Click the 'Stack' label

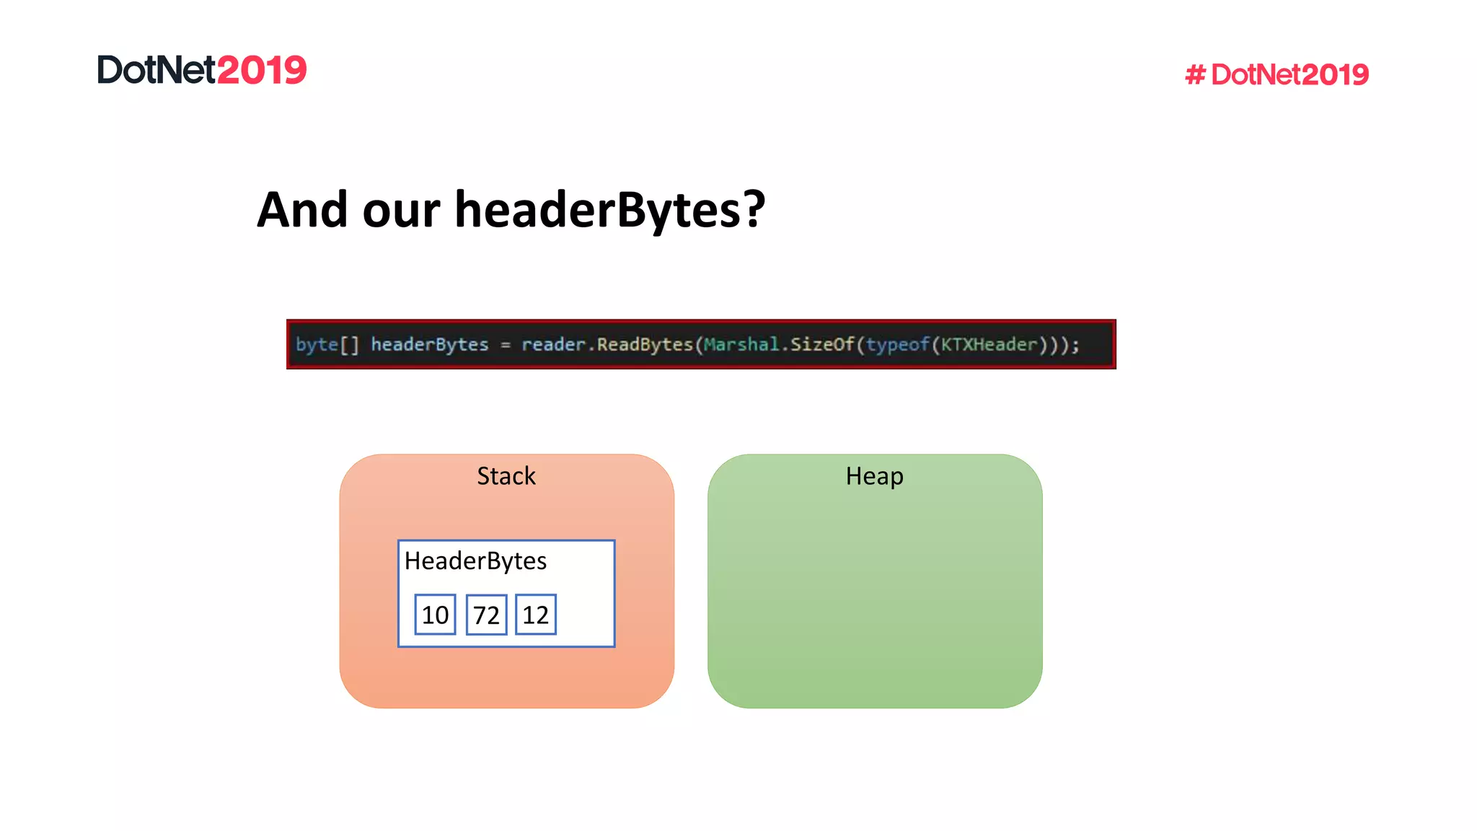[506, 476]
